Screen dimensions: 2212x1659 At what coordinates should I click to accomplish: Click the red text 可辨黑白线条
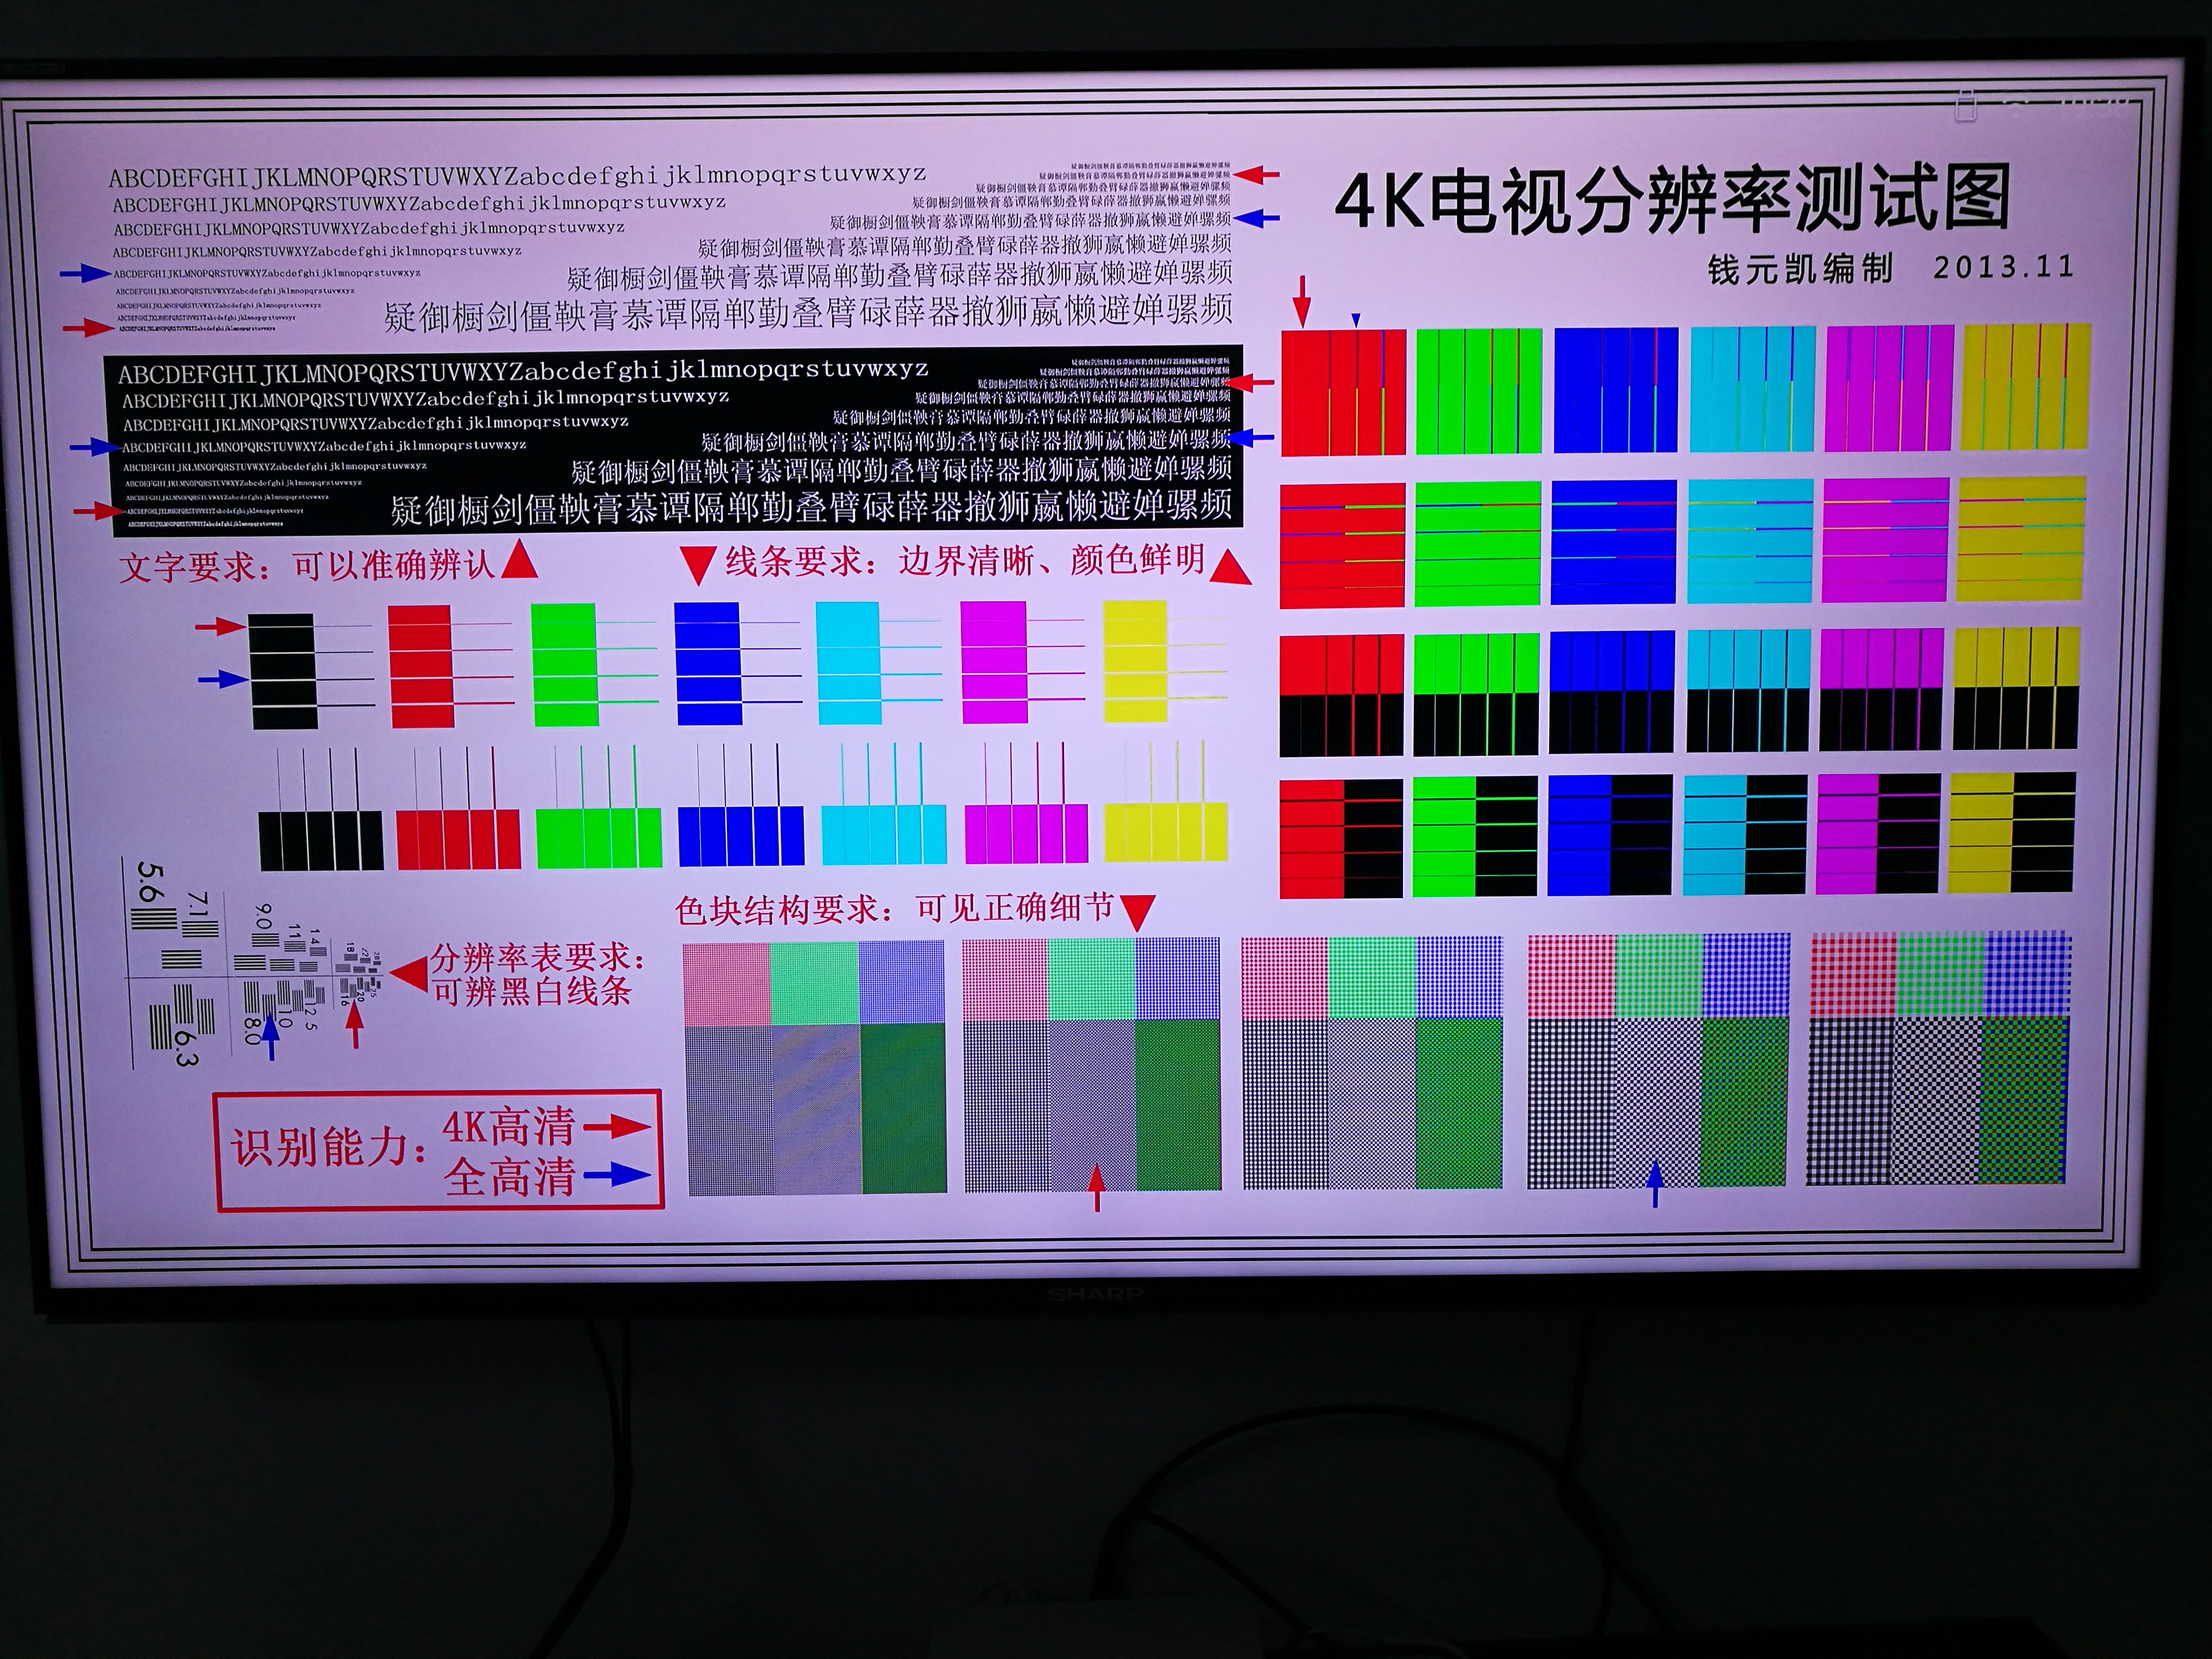(x=531, y=991)
